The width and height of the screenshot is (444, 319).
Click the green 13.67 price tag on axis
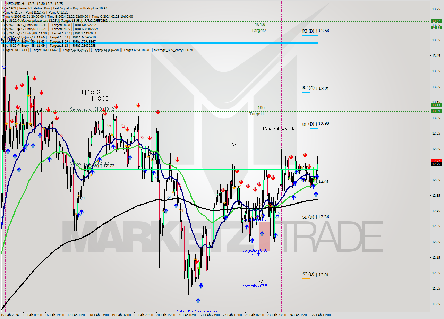(436, 21)
